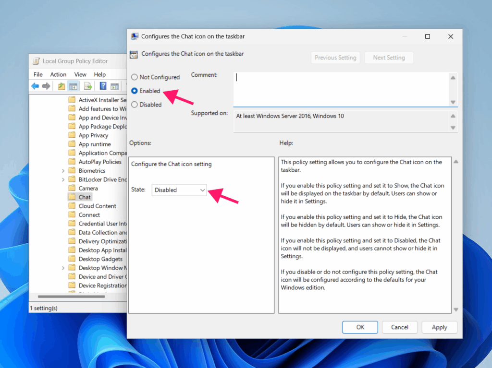Open the View menu
This screenshot has height=368, width=492.
tap(80, 74)
